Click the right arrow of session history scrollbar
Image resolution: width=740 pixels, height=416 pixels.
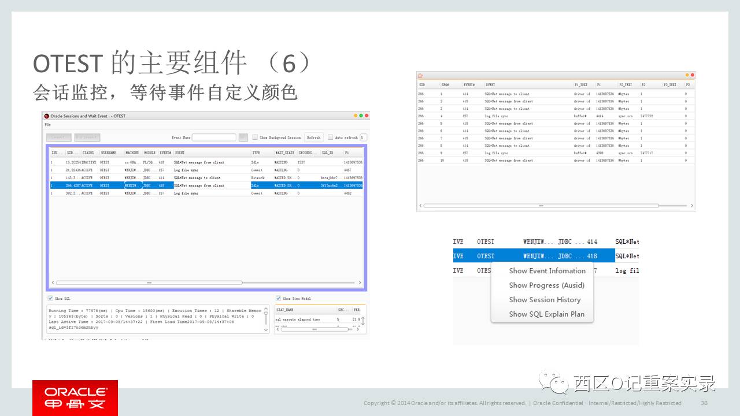pos(691,206)
